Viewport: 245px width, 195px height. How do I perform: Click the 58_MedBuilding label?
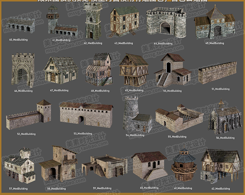(57, 188)
